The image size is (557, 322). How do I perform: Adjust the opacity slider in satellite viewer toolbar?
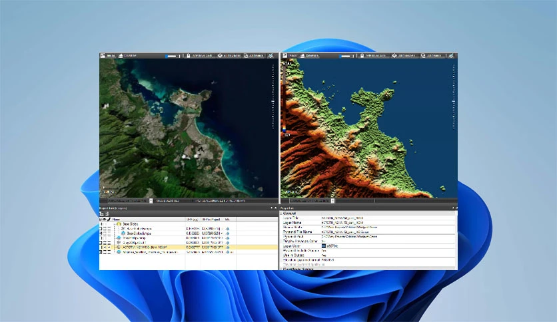[x=173, y=56]
